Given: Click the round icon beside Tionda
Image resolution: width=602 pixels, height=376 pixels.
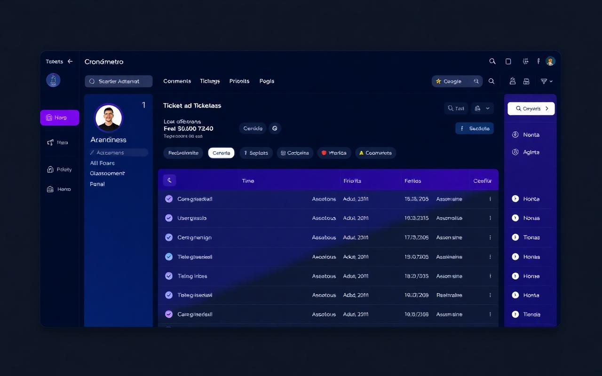Looking at the screenshot, I should 515,314.
